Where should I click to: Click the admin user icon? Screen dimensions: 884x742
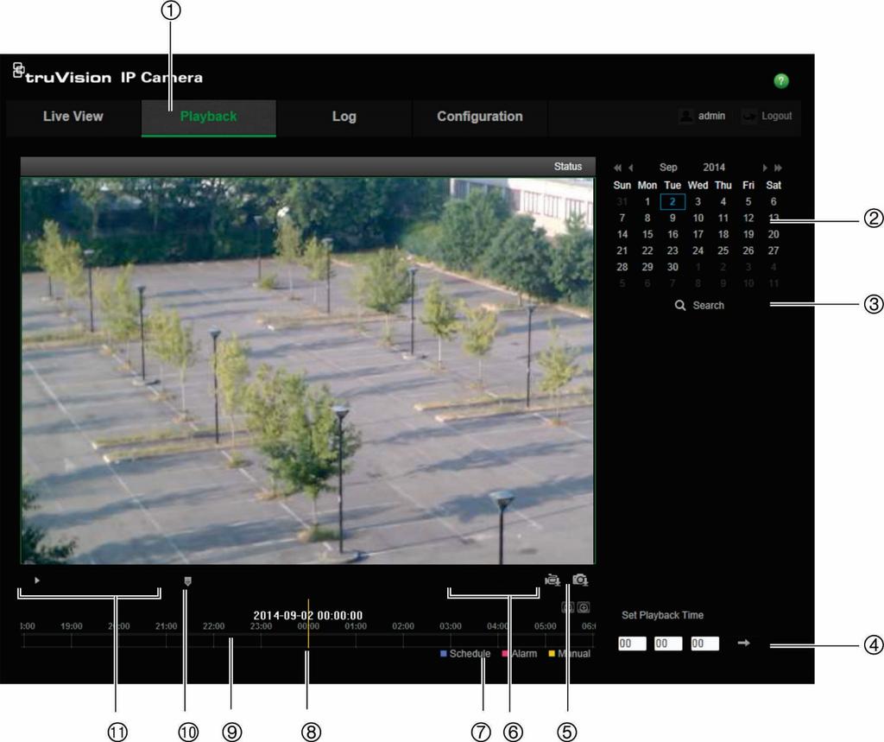point(686,117)
